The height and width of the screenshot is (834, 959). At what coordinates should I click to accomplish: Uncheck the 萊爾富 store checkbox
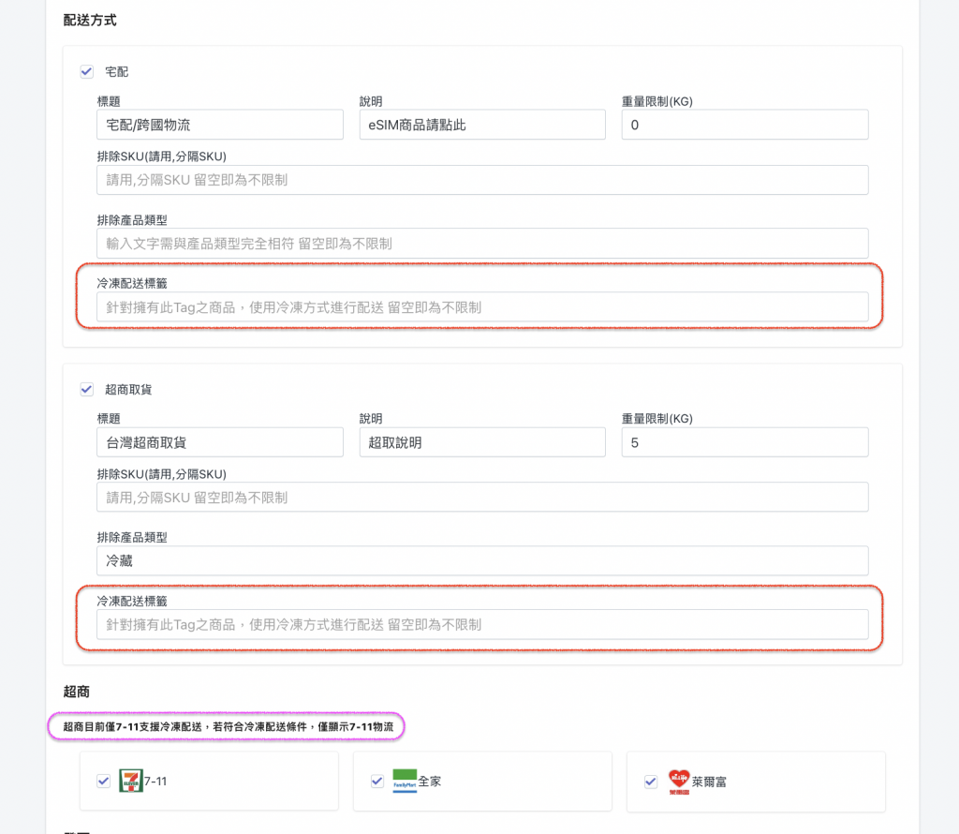tap(651, 781)
